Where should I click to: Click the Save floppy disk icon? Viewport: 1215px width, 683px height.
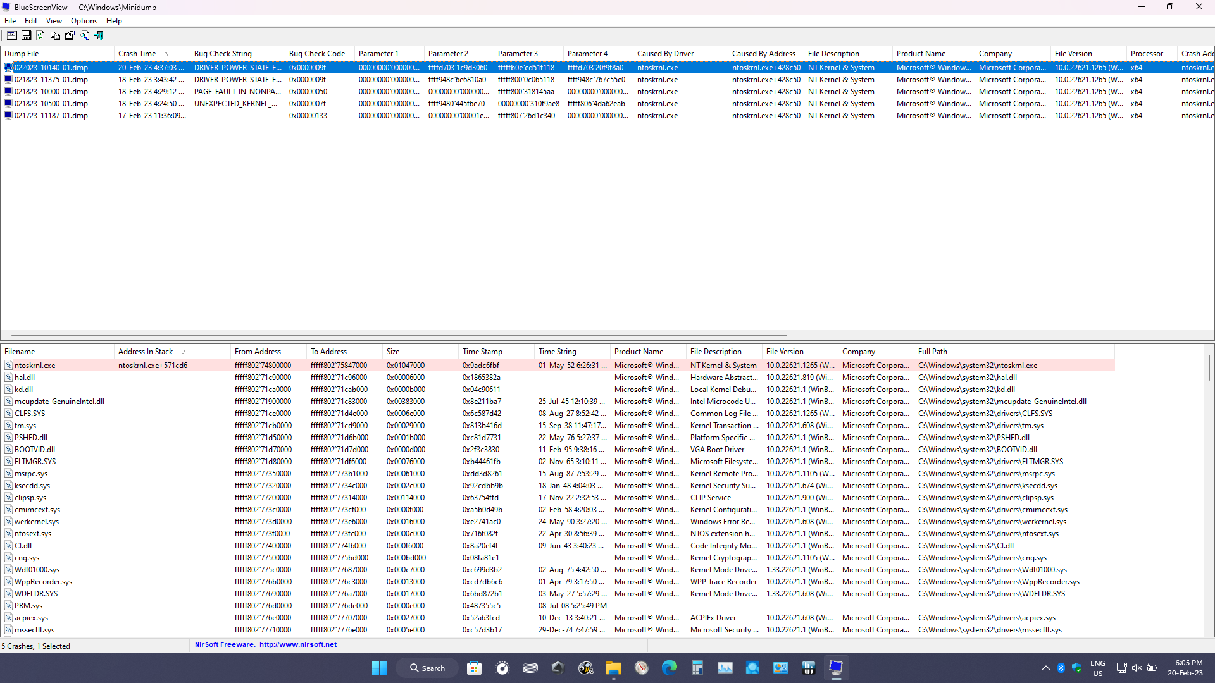(x=26, y=36)
